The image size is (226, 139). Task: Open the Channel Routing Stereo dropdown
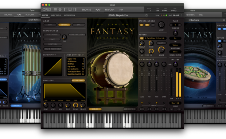[x=175, y=52]
